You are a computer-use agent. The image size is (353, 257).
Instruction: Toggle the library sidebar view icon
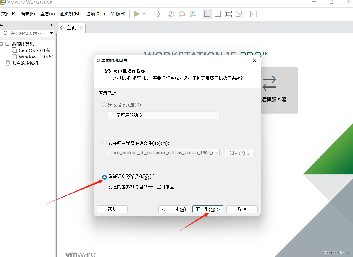(207, 14)
